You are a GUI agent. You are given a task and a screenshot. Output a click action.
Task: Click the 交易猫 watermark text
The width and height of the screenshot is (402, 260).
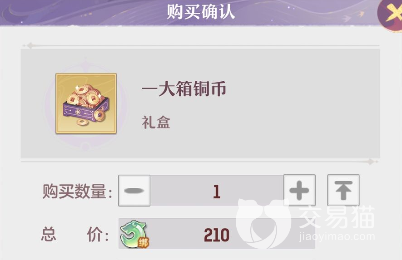[337, 217]
